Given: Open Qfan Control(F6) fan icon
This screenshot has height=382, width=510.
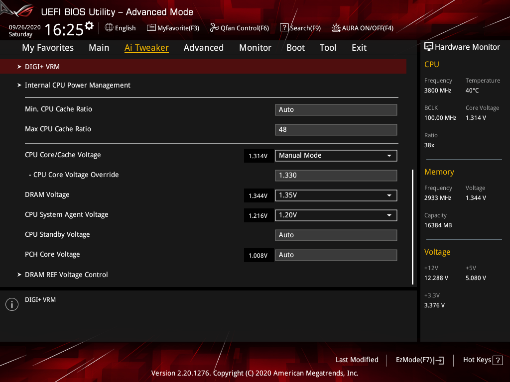Looking at the screenshot, I should 214,28.
